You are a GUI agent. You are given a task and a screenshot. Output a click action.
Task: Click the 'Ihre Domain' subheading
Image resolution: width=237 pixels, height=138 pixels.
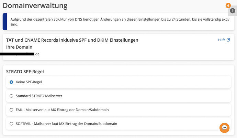[x=19, y=47]
